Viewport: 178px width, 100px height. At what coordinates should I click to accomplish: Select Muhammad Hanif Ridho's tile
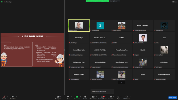click(79, 62)
